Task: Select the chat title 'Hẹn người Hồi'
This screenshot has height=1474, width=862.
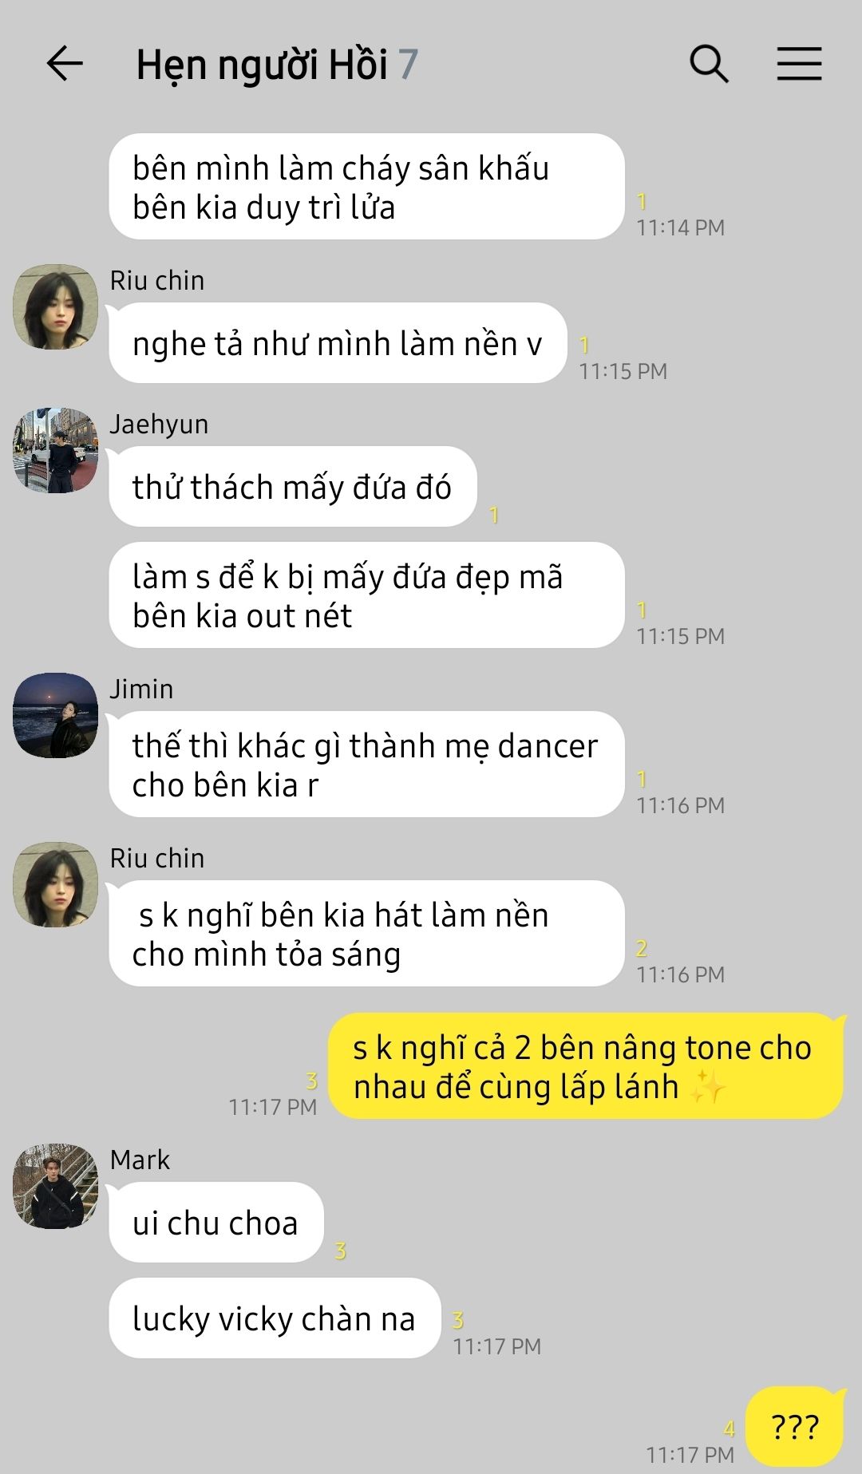Action: click(262, 65)
